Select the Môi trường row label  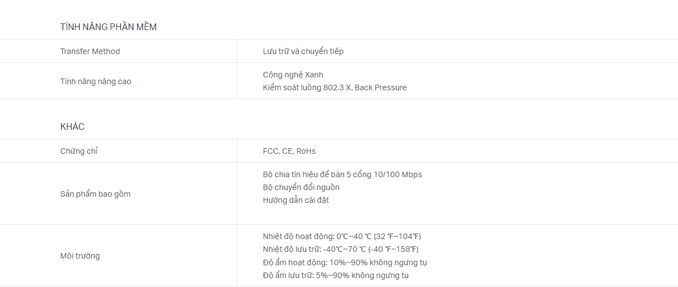80,256
